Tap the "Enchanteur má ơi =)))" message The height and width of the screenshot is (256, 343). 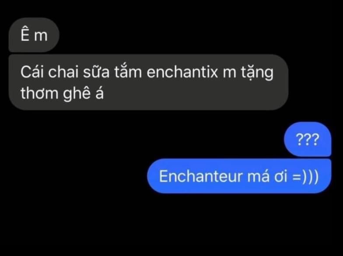coord(239,176)
